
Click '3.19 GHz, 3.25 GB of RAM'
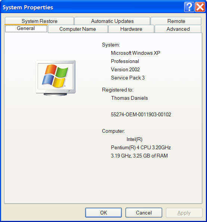[x=139, y=156]
